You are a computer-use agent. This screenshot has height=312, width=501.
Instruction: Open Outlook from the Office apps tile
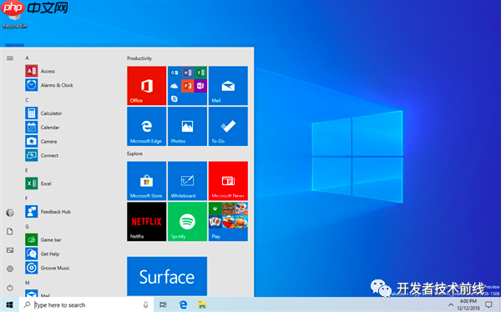pos(175,73)
